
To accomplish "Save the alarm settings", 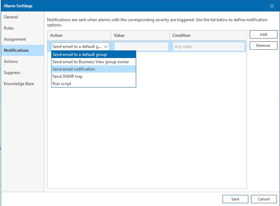I will (235, 199).
